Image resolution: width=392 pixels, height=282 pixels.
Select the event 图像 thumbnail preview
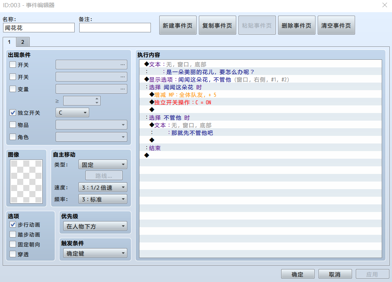click(x=26, y=181)
